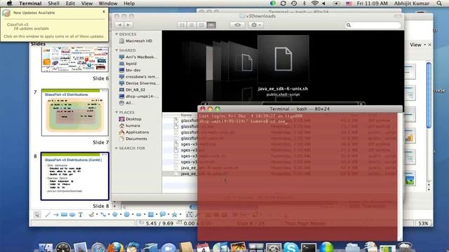Switch Finder to list view
This screenshot has width=449, height=252.
pos(192,25)
